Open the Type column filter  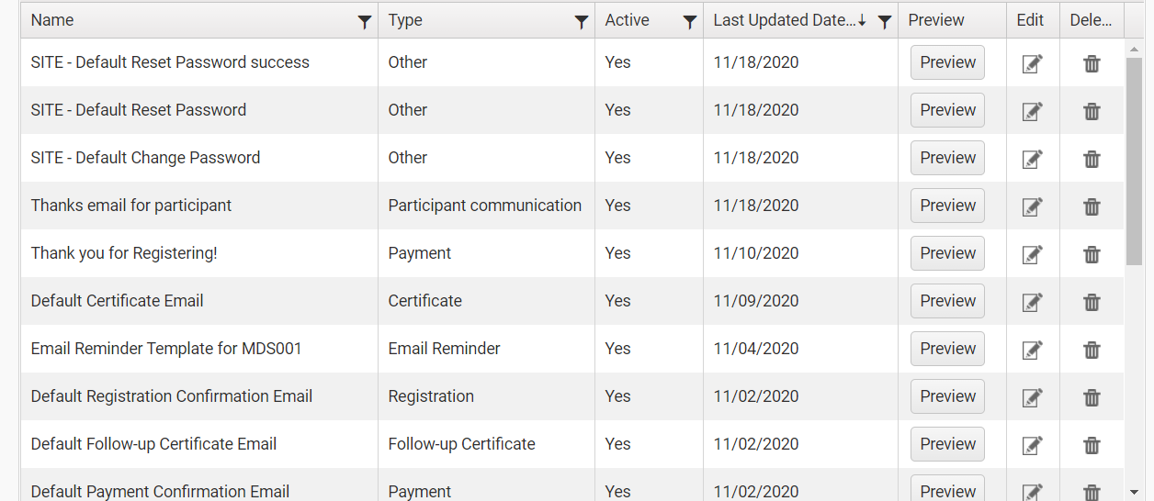click(x=582, y=22)
